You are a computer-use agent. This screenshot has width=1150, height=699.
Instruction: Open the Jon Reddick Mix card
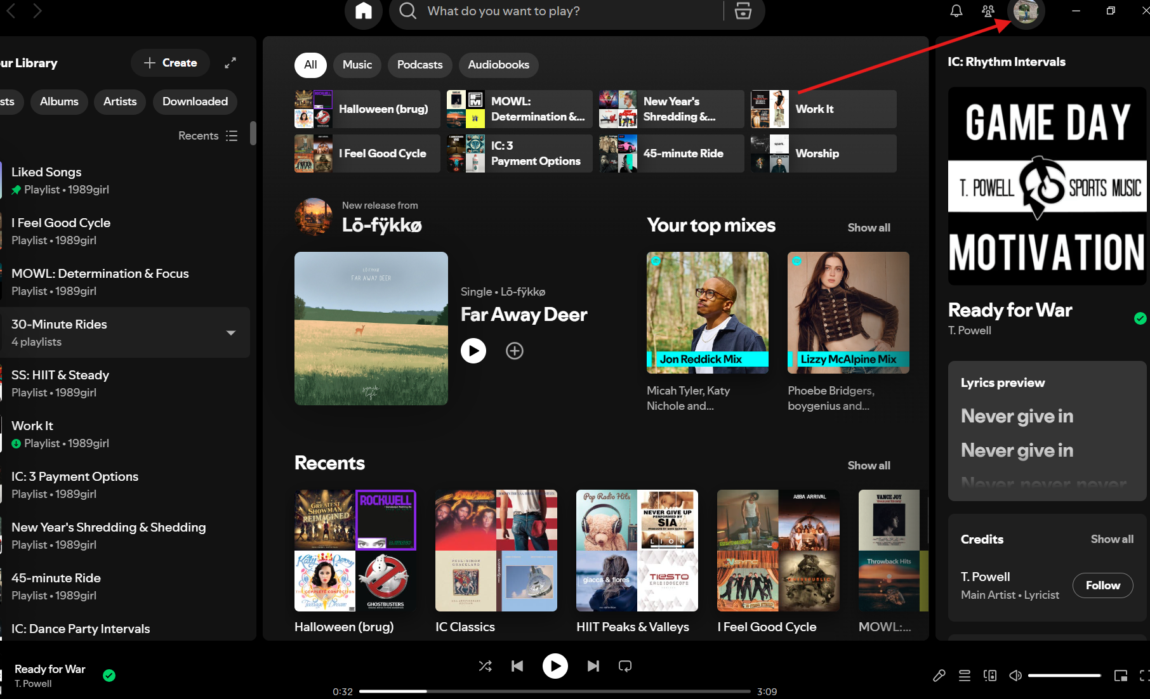(x=708, y=332)
